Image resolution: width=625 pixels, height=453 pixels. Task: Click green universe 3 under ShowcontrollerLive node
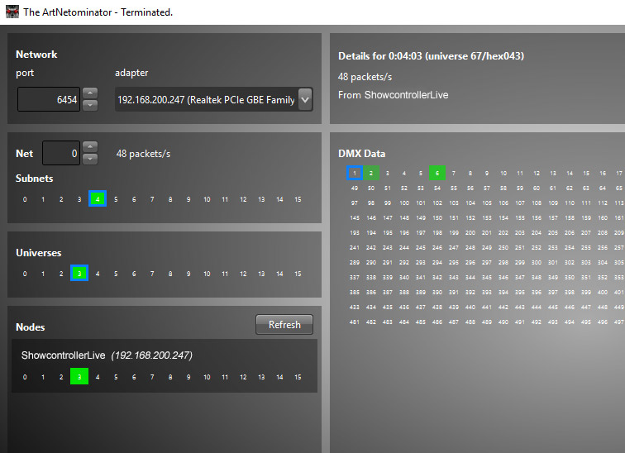point(79,377)
